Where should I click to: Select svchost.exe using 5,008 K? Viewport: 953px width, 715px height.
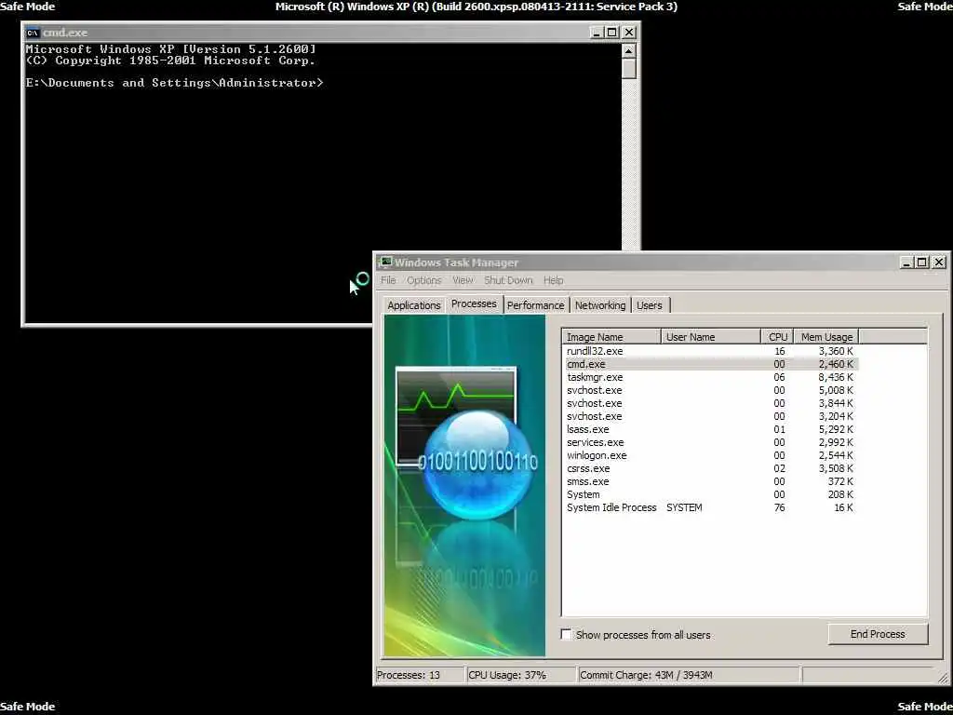tap(710, 390)
